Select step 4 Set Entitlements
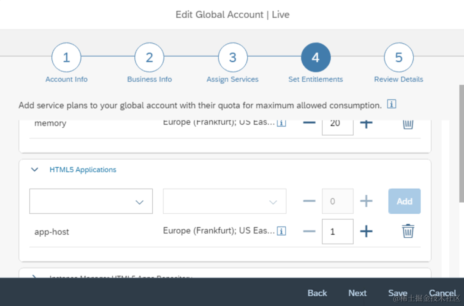464x306 pixels. [x=316, y=57]
